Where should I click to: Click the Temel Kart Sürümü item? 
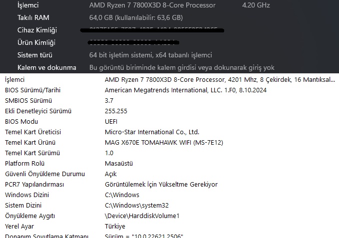(x=32, y=153)
